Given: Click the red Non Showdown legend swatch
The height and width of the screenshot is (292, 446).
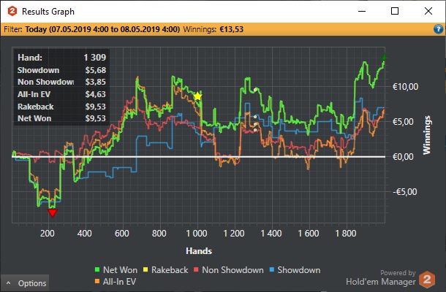Looking at the screenshot, I should click(196, 269).
